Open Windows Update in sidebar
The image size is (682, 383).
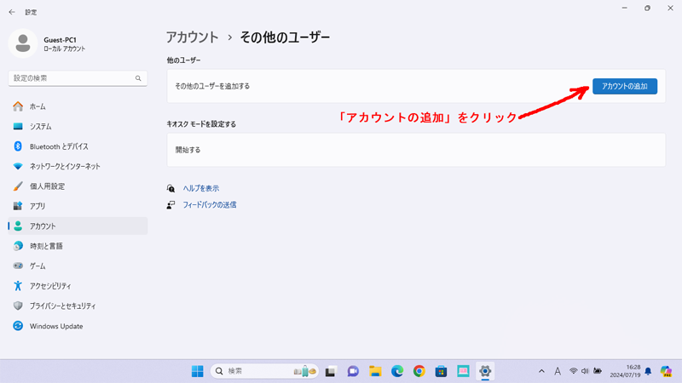click(55, 326)
